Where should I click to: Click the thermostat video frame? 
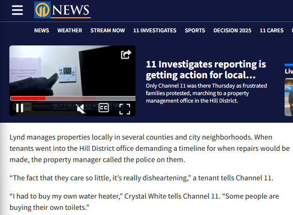coord(72,71)
